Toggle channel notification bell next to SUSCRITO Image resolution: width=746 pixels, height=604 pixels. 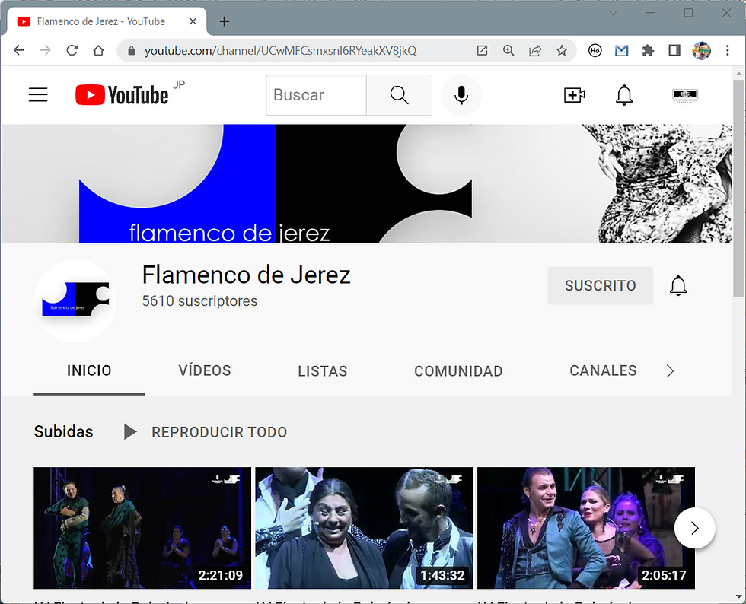click(678, 285)
